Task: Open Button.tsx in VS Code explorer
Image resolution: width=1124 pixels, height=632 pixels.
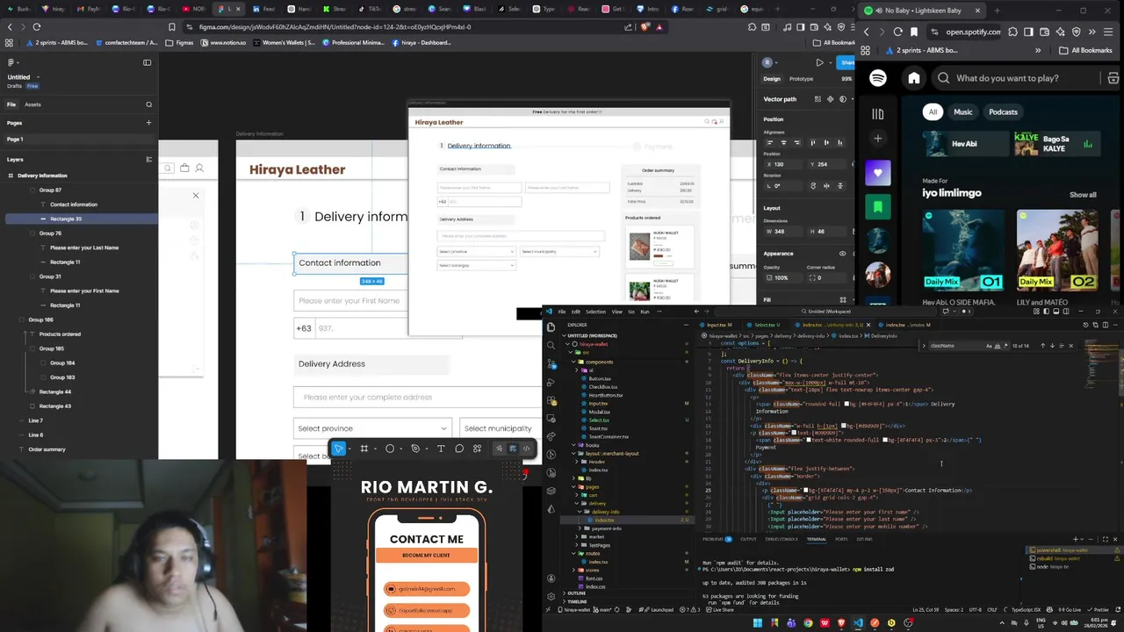Action: point(600,378)
